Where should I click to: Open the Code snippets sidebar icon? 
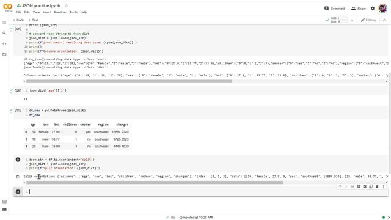click(x=4, y=43)
